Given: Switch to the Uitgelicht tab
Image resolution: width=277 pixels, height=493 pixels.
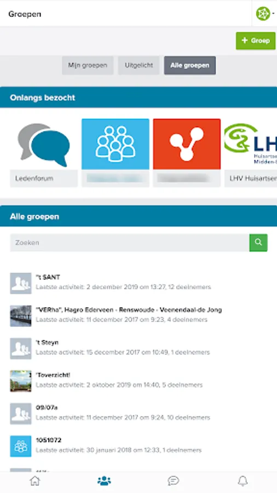Looking at the screenshot, I should pos(139,65).
